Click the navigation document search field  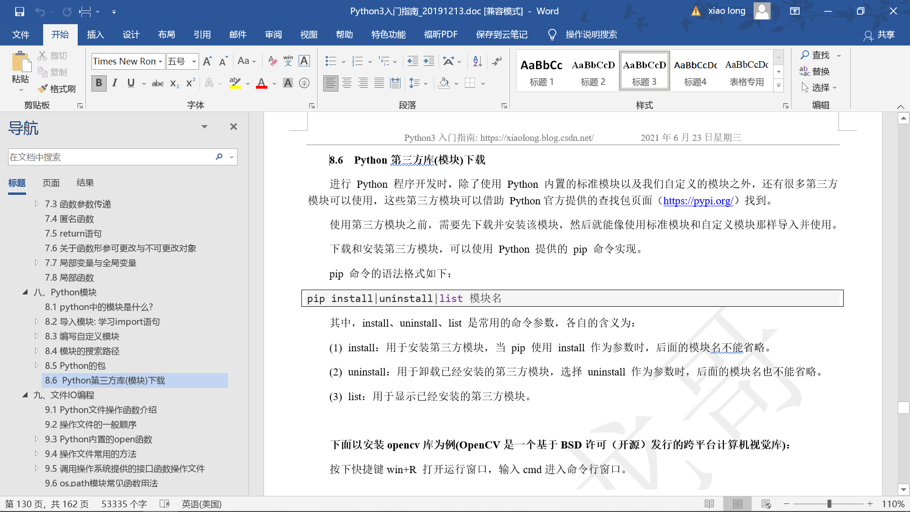(109, 157)
